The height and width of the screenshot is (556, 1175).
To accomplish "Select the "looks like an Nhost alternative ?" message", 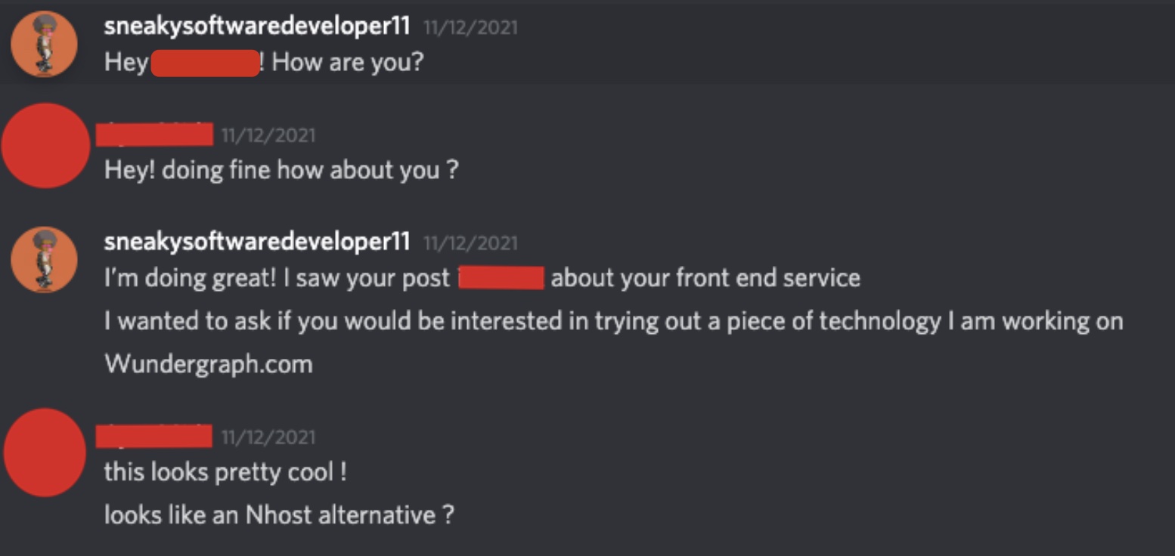I will point(279,515).
